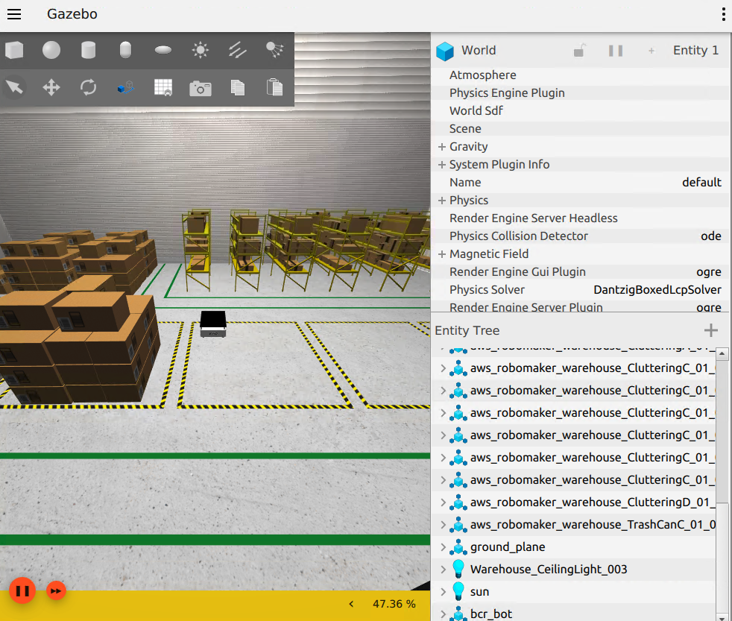
Task: Activate translate mode tool
Action: (51, 87)
